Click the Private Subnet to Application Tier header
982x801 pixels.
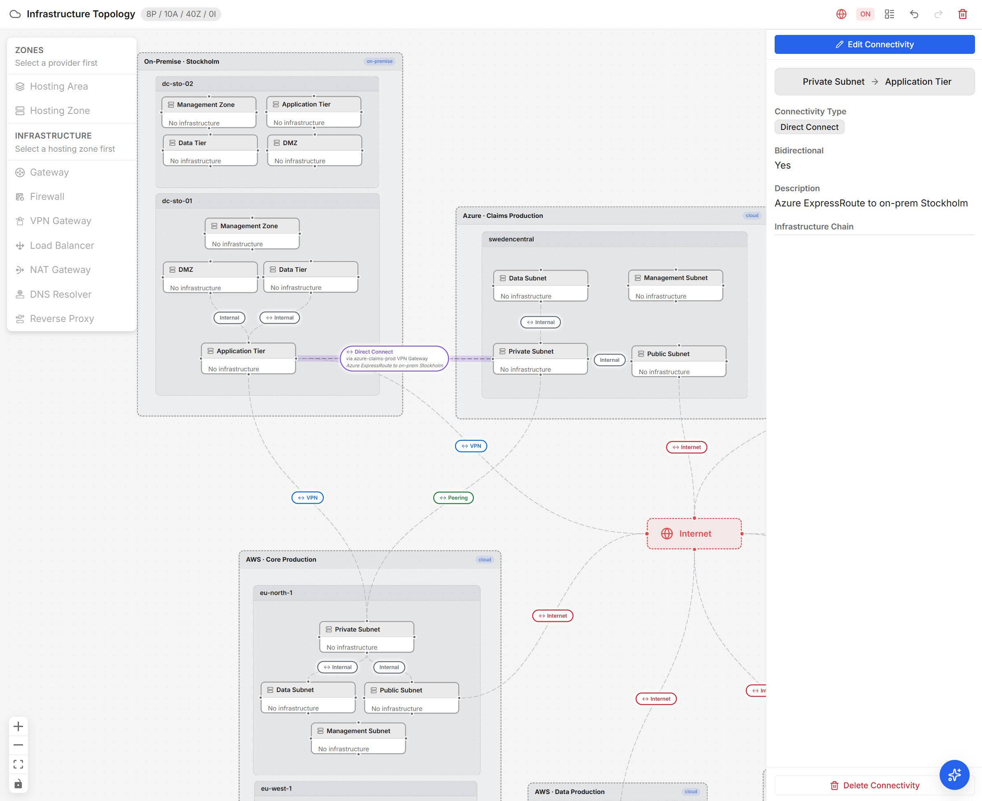click(875, 82)
